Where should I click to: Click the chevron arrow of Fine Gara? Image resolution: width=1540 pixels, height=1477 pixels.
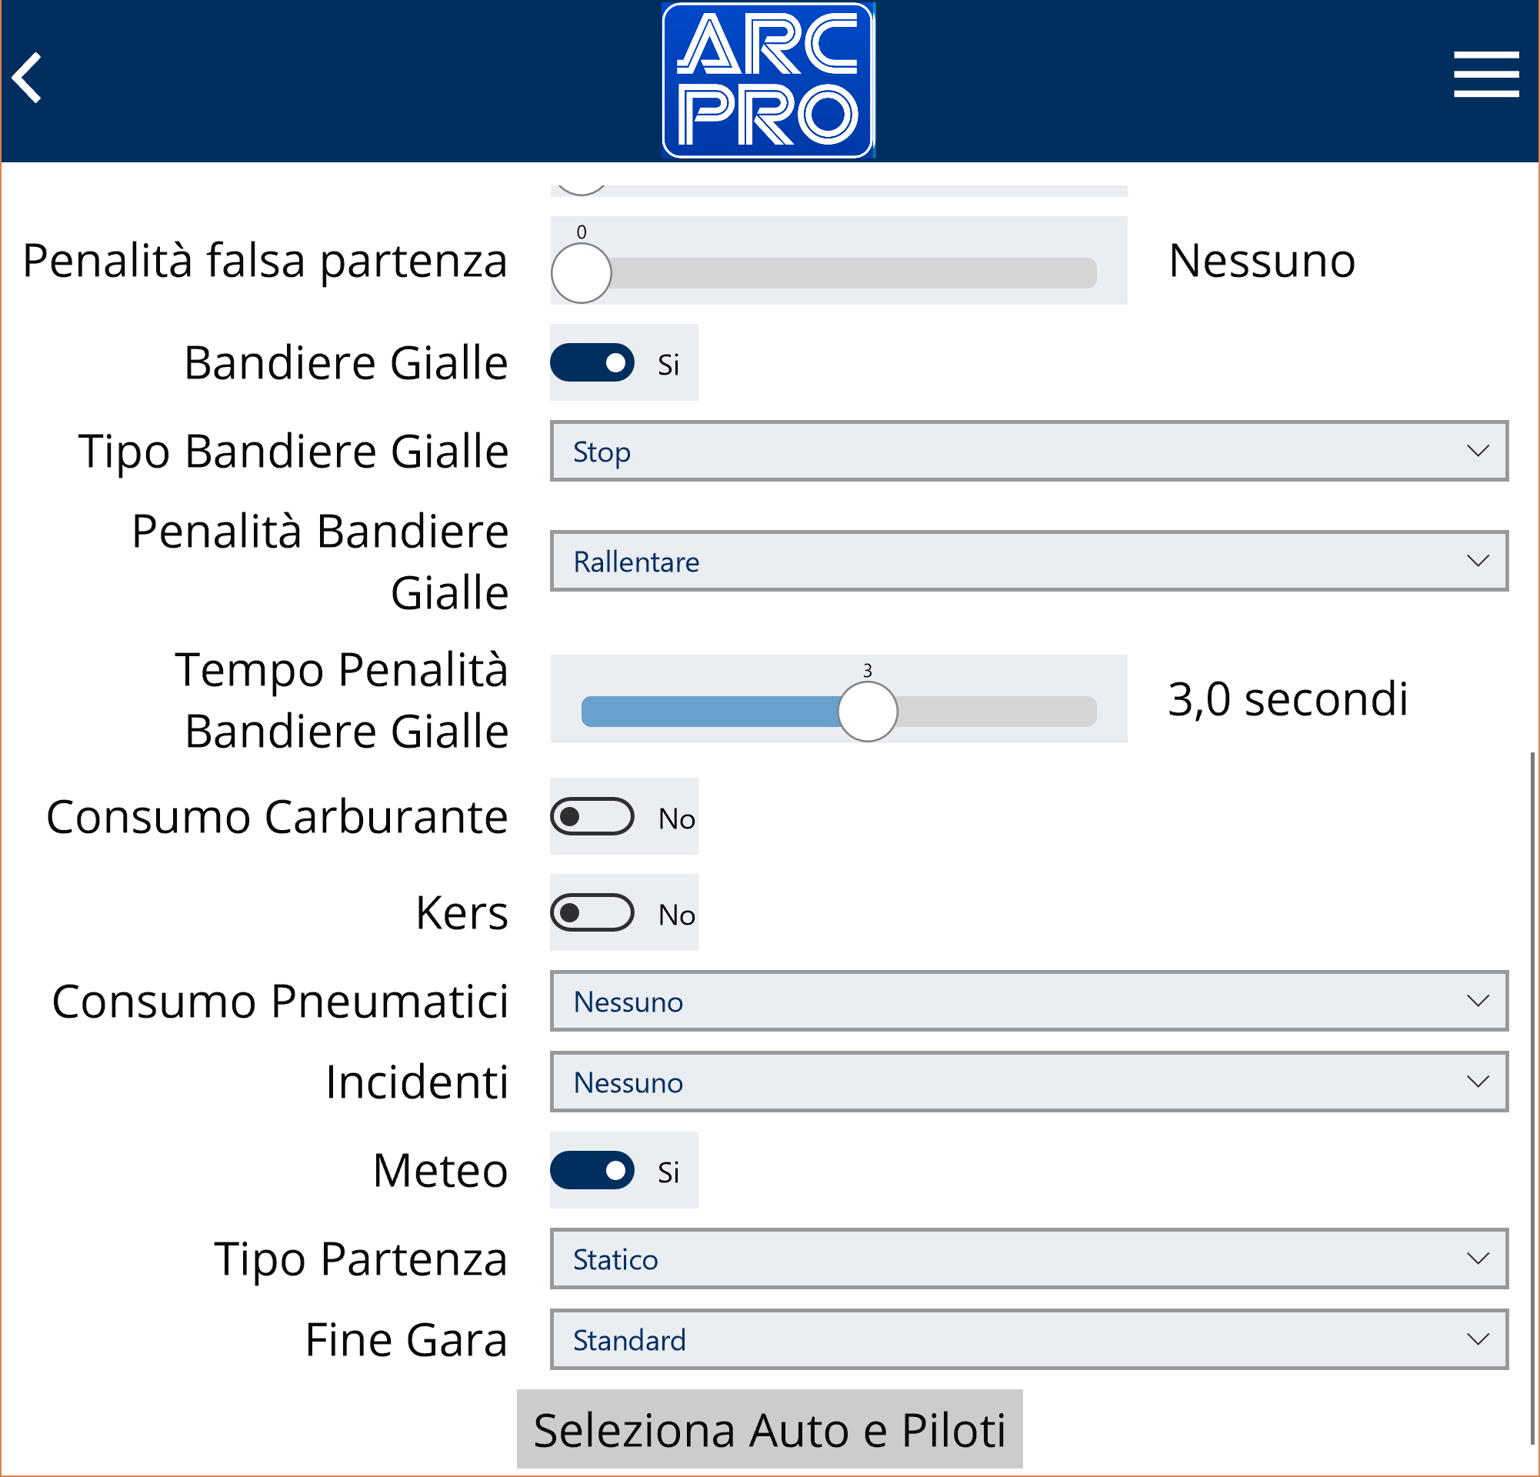(1478, 1339)
